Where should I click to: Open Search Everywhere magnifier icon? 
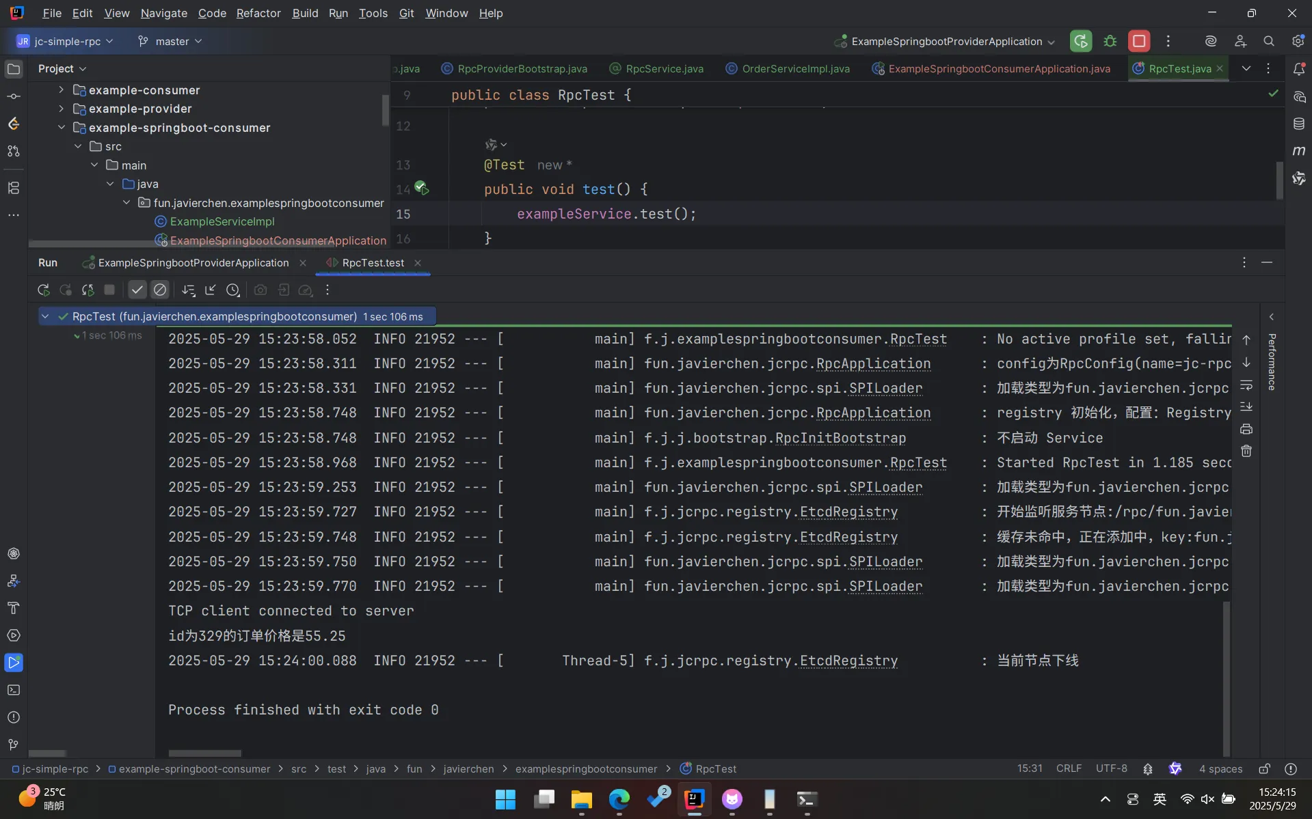pos(1269,41)
